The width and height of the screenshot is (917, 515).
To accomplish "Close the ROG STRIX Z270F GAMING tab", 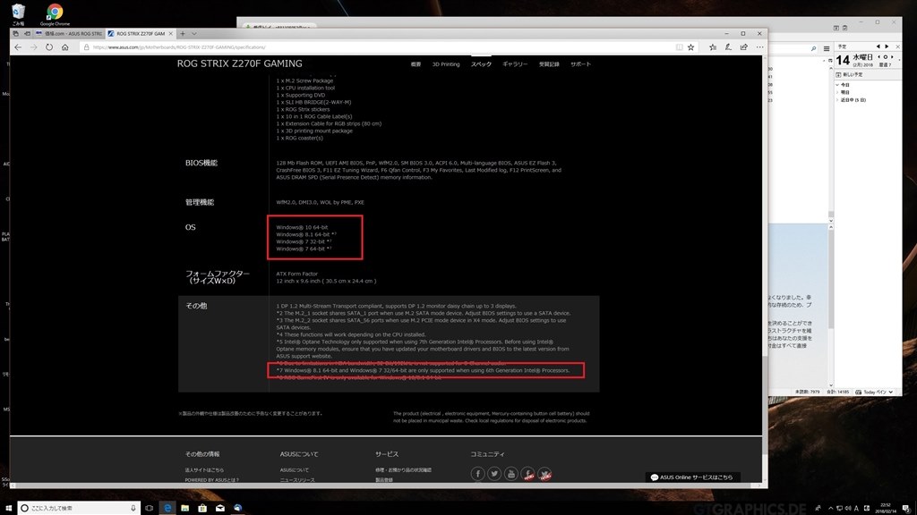I will 171,34.
